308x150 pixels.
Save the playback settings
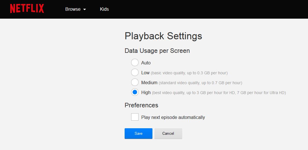[139, 133]
